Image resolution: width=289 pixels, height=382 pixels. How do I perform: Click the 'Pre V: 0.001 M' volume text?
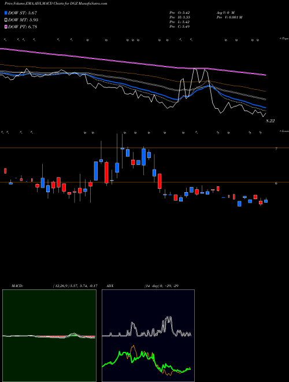pos(229,17)
